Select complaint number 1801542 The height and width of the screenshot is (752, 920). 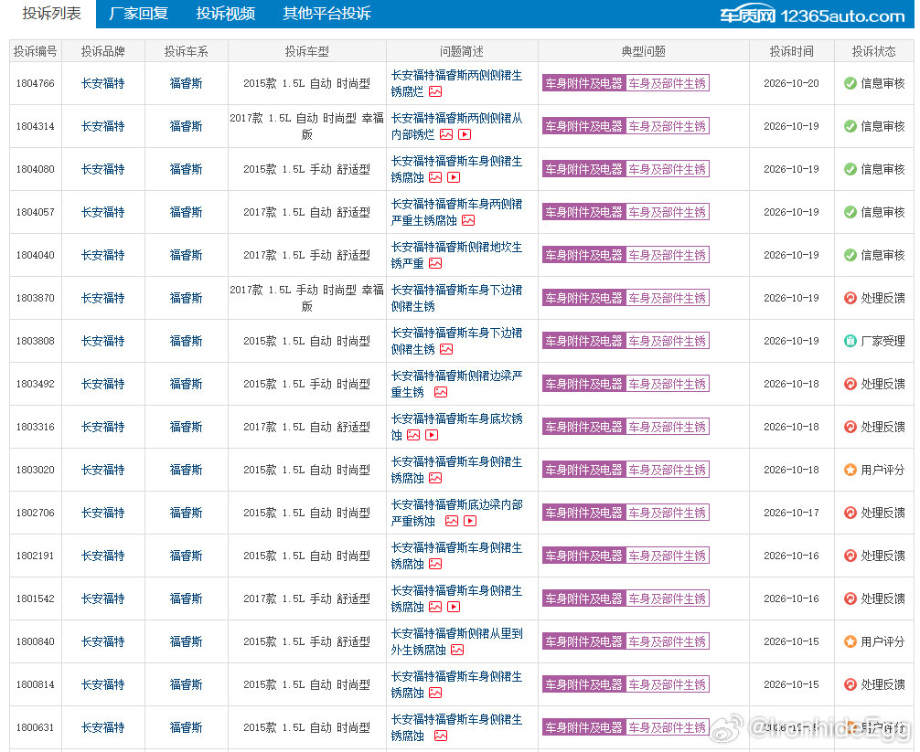pos(35,598)
